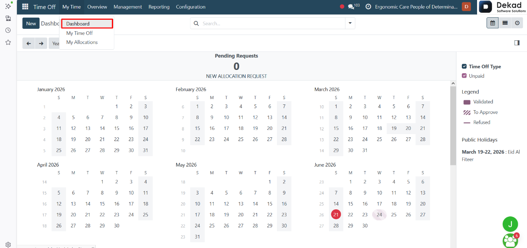Click the Validated legend color swatch
The height and width of the screenshot is (248, 527).
click(467, 102)
